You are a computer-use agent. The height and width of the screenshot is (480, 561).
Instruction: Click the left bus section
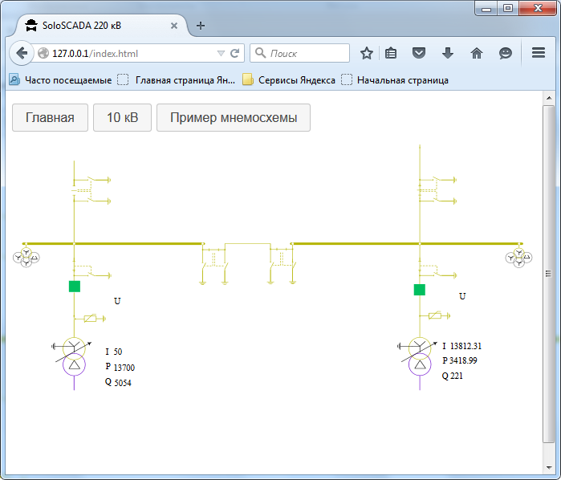(112, 243)
